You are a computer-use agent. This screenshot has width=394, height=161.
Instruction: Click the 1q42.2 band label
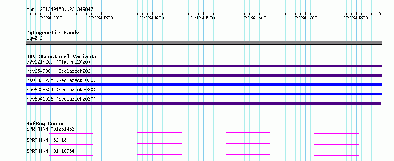click(x=35, y=38)
